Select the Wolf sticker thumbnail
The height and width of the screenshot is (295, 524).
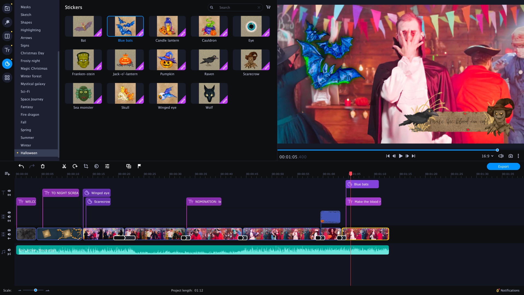coord(209,93)
